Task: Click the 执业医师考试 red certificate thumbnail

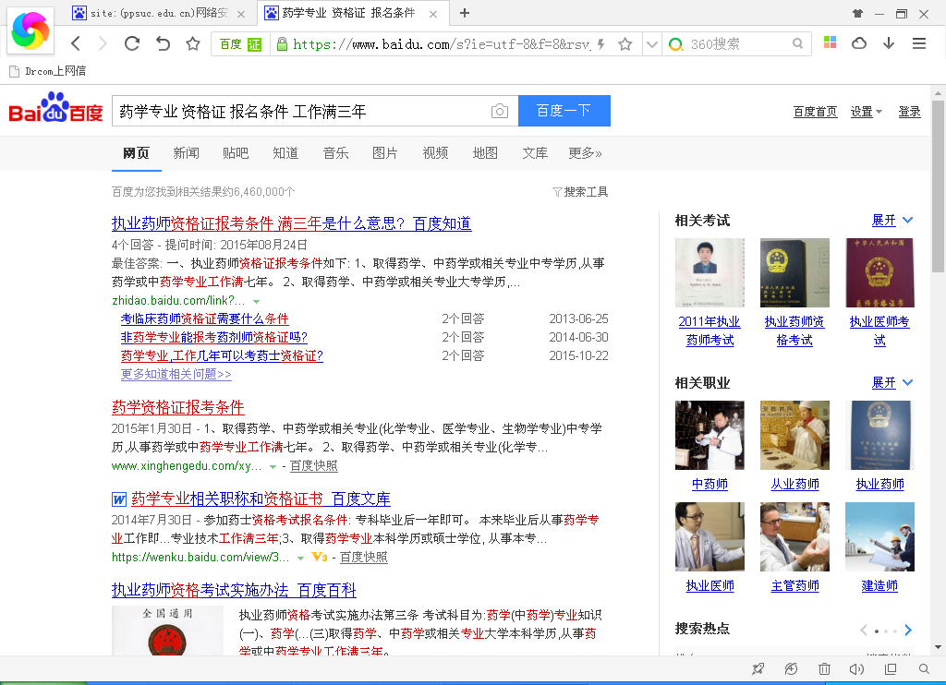Action: coord(879,272)
